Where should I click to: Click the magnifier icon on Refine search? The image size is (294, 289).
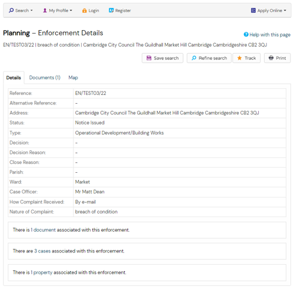point(194,58)
